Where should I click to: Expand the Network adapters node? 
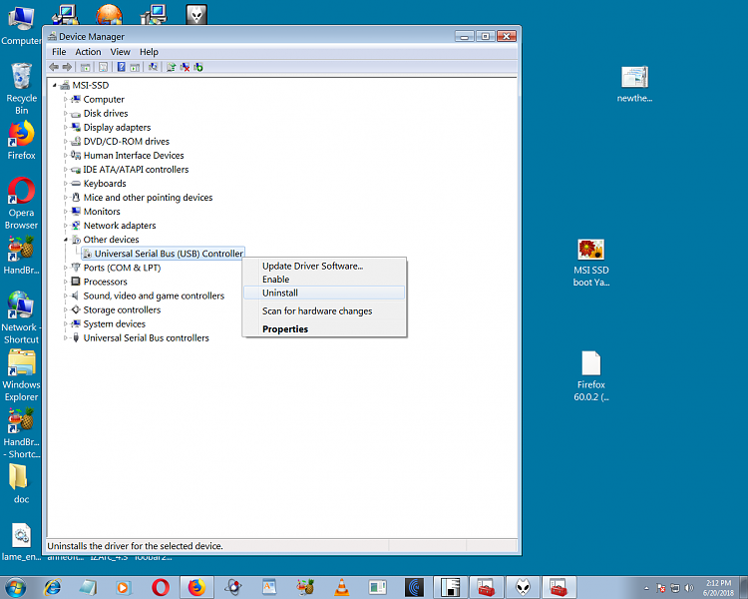click(66, 226)
